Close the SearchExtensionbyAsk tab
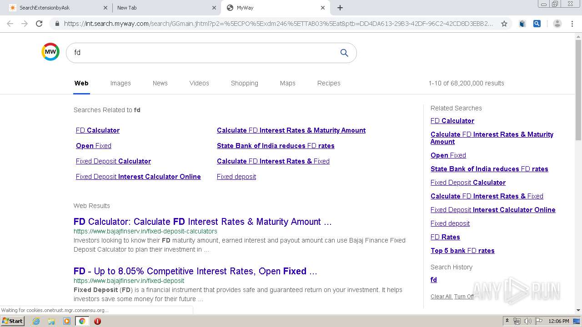Viewport: 582px width, 327px height. coord(105,8)
